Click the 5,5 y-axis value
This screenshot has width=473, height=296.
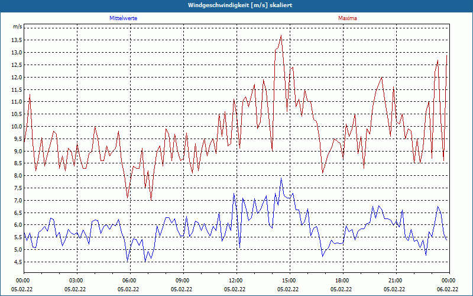pyautogui.click(x=18, y=237)
